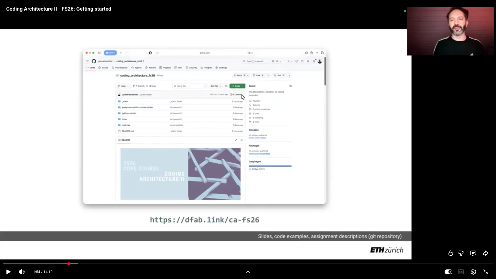Open the comments panel icon
The image size is (496, 279).
tap(473, 253)
